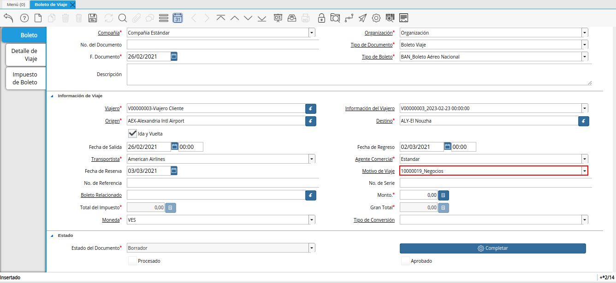Click the paper plane send icon
616x283 pixels.
click(x=363, y=18)
